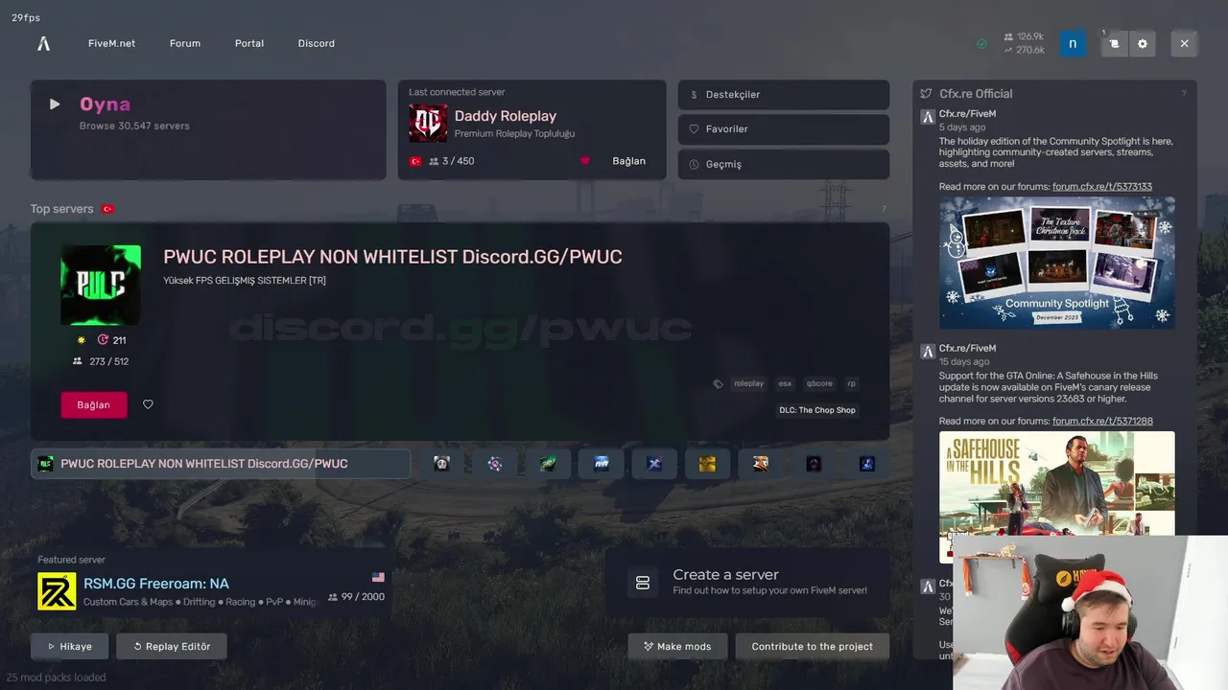Click the help question mark by Top servers

(x=884, y=209)
